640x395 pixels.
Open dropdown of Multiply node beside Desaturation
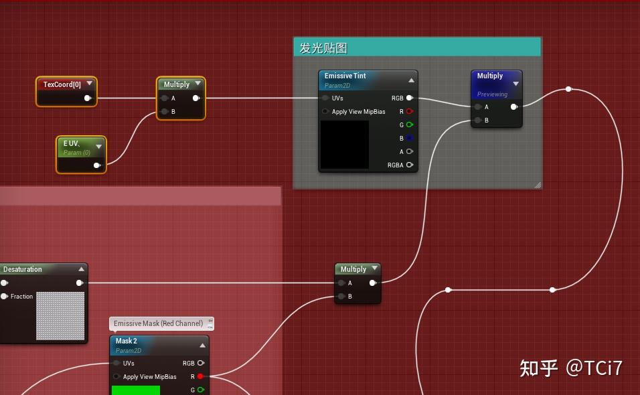(375, 268)
